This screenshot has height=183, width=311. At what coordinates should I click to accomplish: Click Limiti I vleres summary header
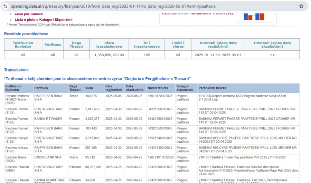[x=178, y=45]
